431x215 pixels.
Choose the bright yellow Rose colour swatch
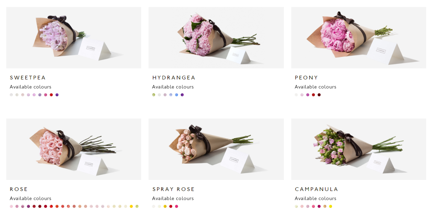point(131,206)
